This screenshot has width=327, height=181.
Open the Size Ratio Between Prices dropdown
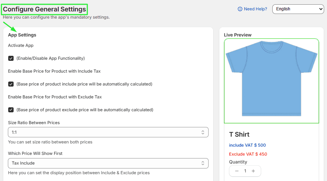pyautogui.click(x=108, y=132)
